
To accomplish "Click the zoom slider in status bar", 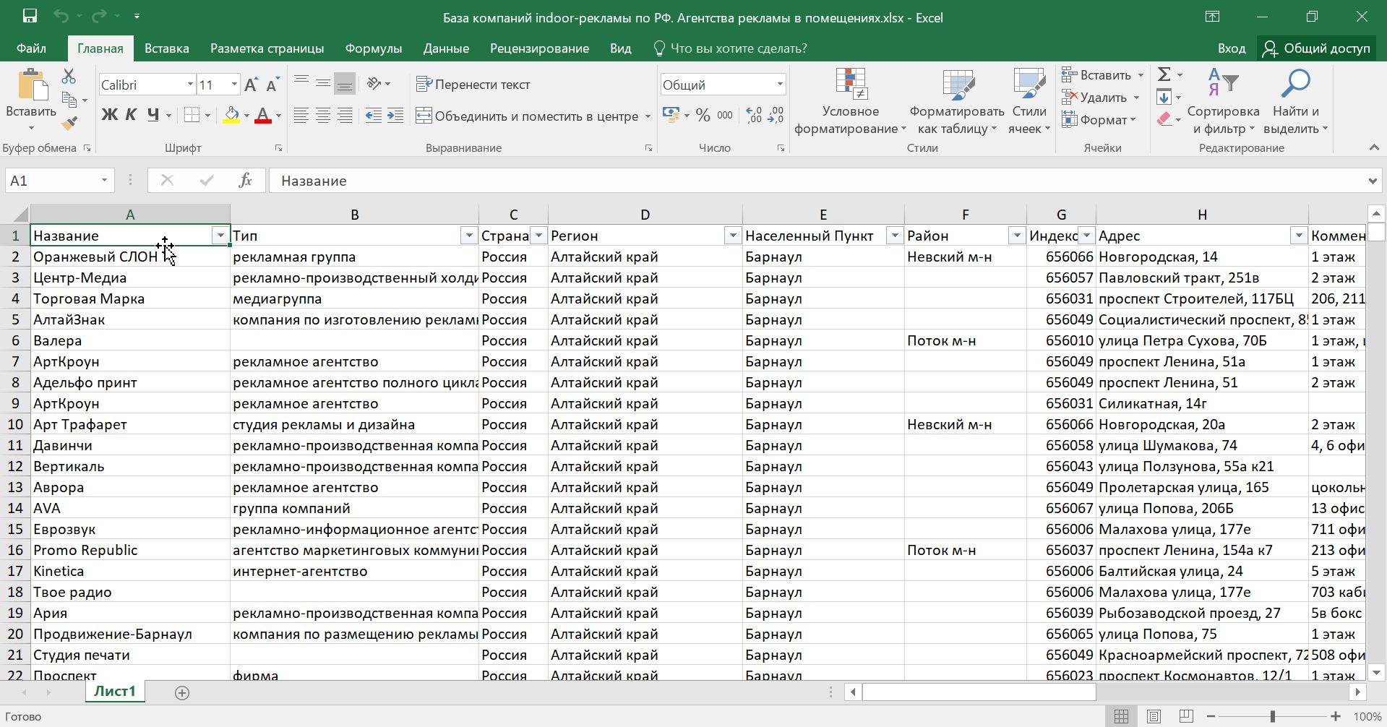I will (1272, 716).
